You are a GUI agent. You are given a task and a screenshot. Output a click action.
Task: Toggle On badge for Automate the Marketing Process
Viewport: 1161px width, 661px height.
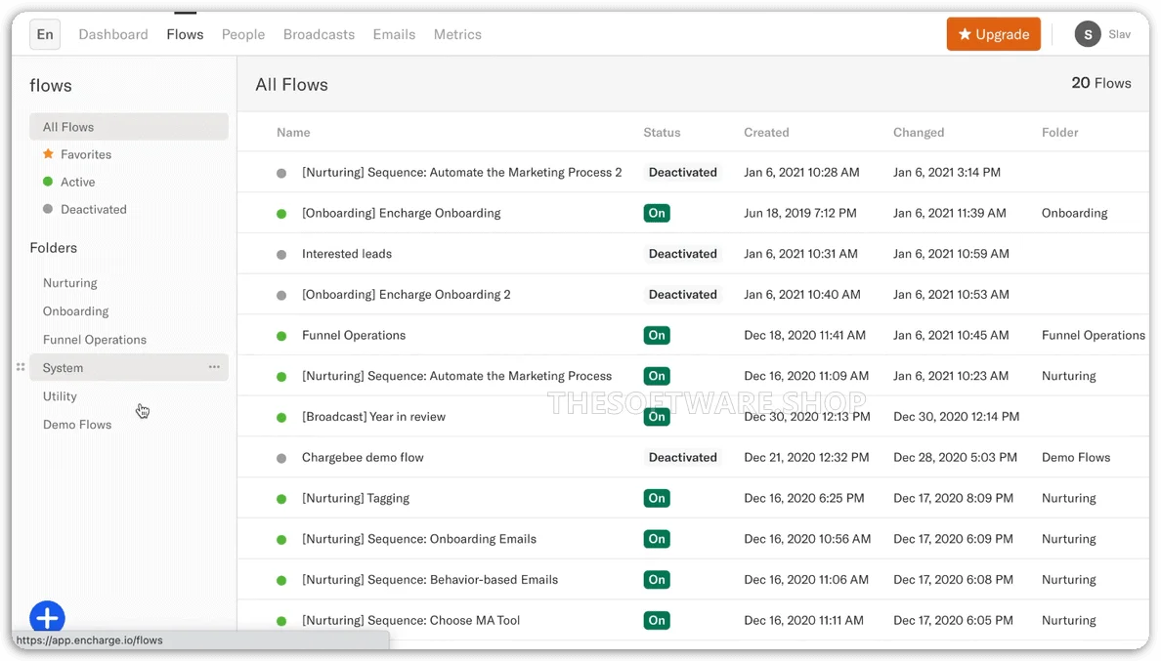point(657,376)
